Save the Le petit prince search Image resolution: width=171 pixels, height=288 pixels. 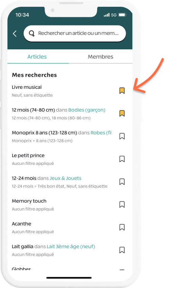tap(122, 159)
